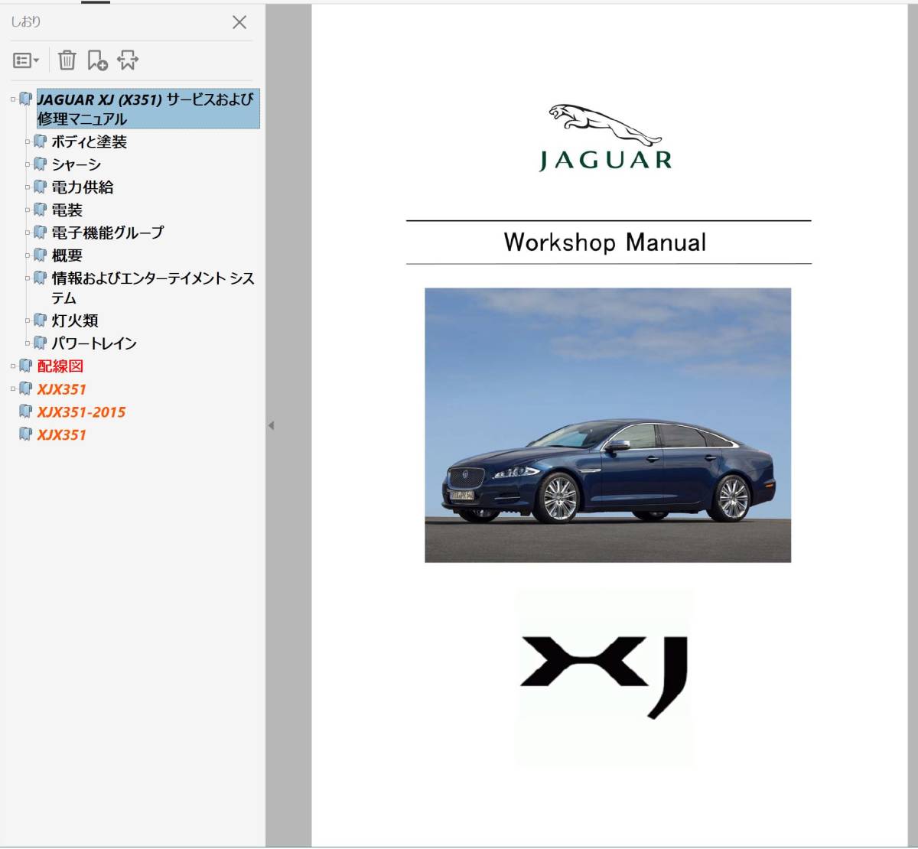Click the bookmark icon beside 電子機能グループ
The image size is (918, 849).
click(x=41, y=232)
